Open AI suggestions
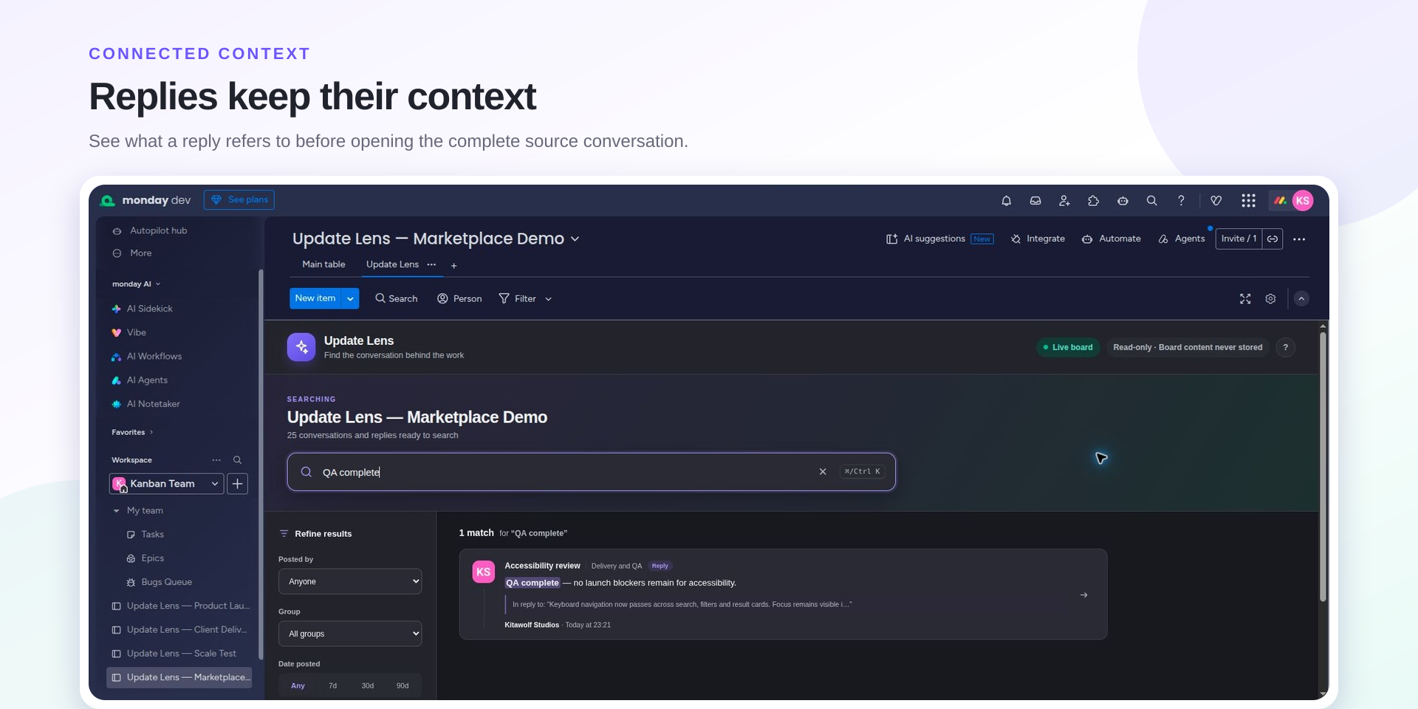1418x709 pixels. point(939,239)
